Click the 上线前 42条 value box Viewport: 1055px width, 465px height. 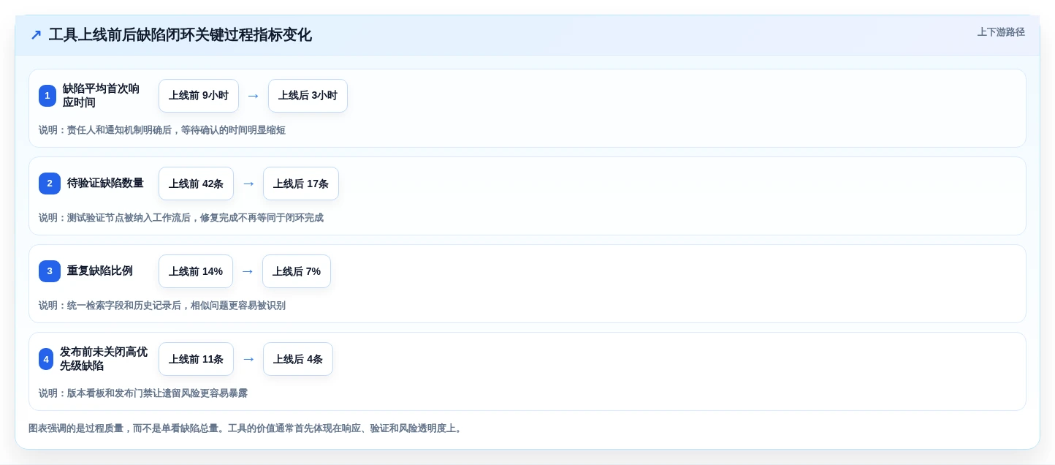[x=196, y=184]
